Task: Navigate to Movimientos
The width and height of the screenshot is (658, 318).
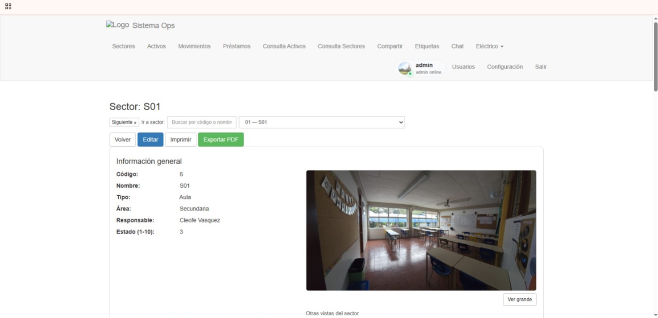Action: pos(194,46)
